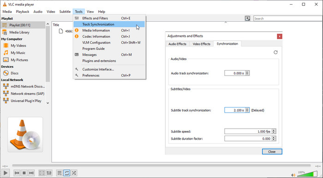The height and width of the screenshot is (178, 323).
Task: Open the Video menu
Action: 51,12
